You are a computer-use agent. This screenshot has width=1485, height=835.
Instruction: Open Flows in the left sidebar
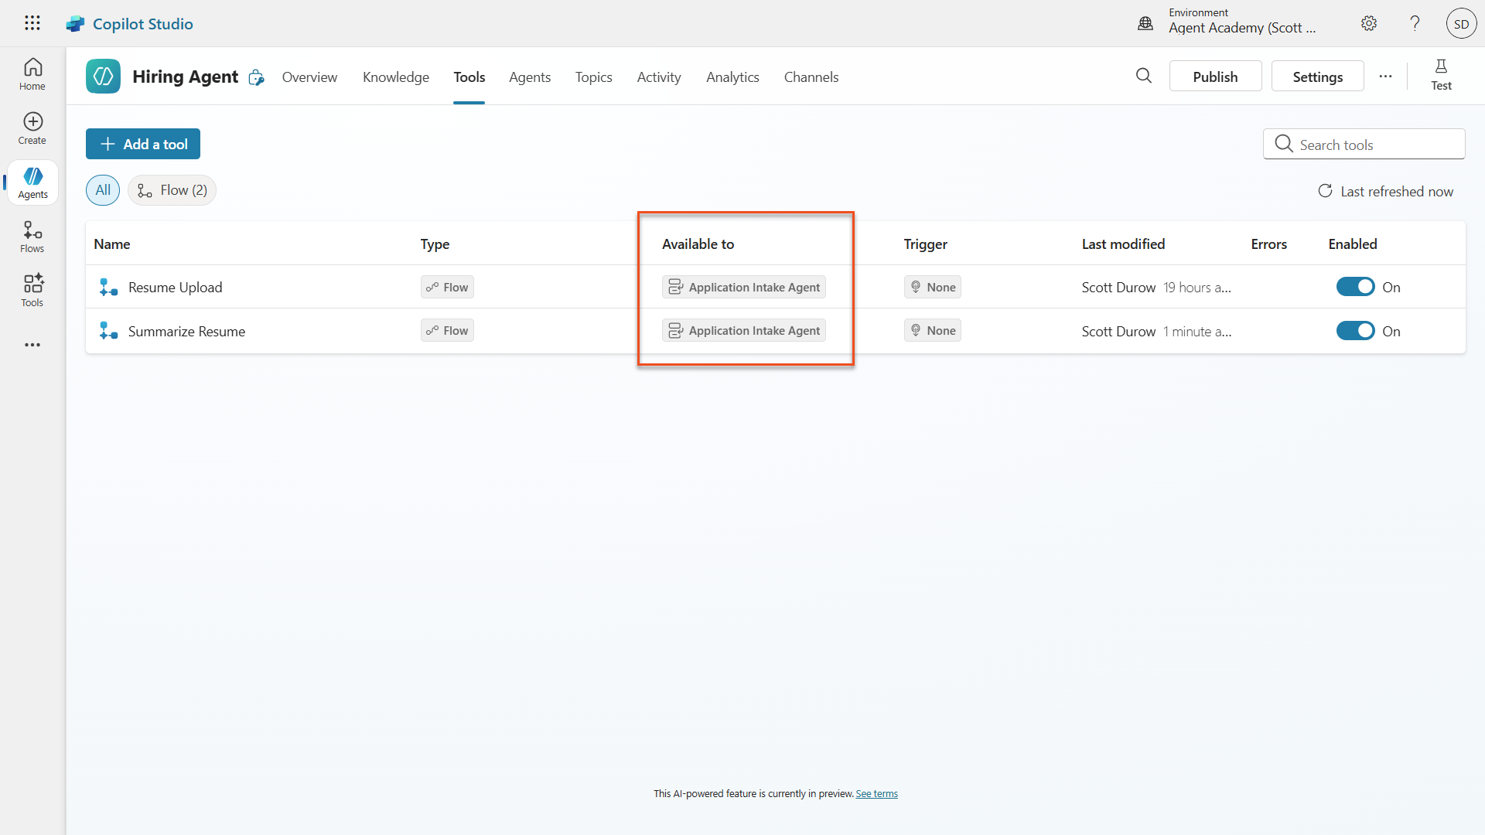click(32, 237)
